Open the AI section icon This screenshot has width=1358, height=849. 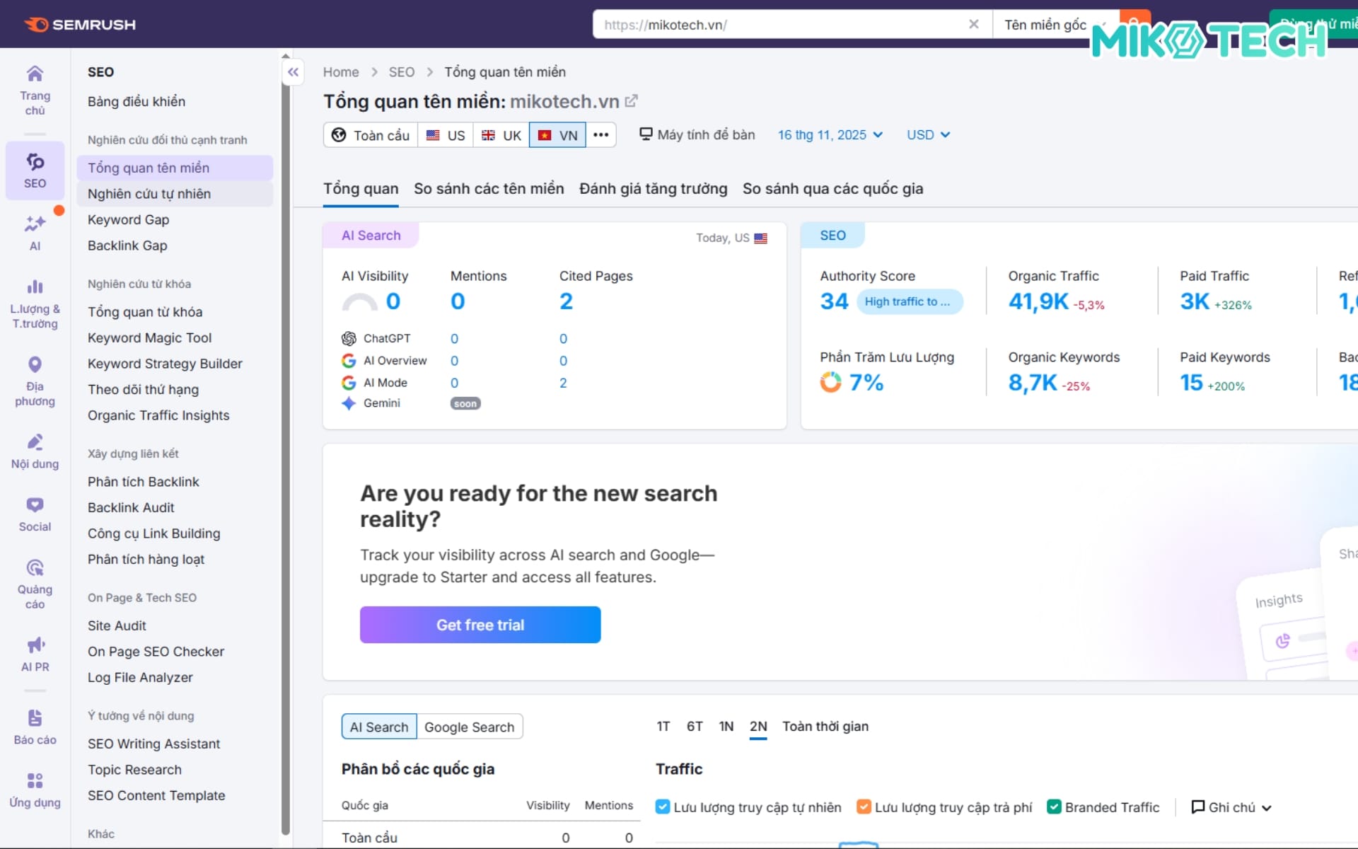coord(35,231)
